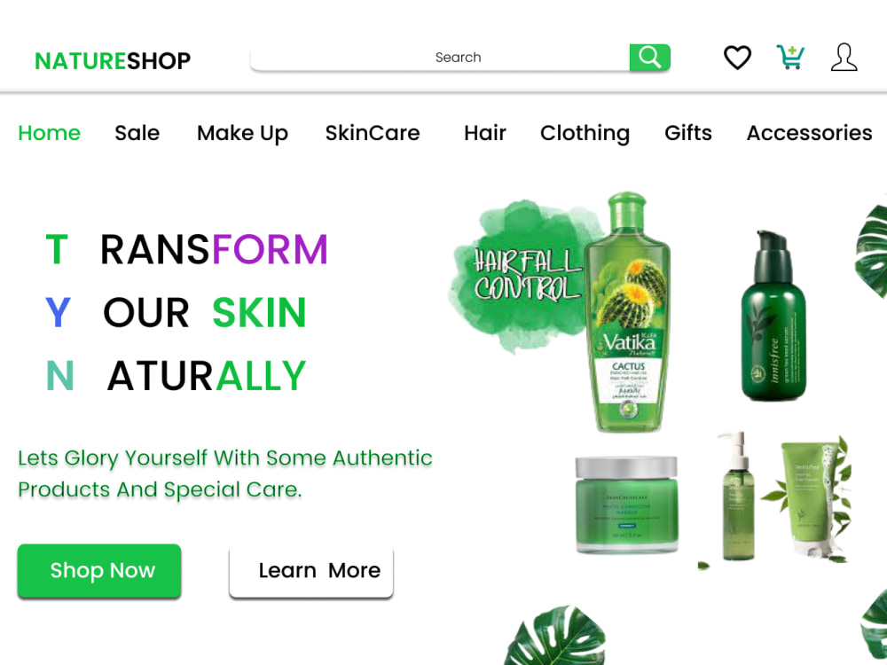This screenshot has height=665, width=887.
Task: Select the Hair category link
Action: 485,133
